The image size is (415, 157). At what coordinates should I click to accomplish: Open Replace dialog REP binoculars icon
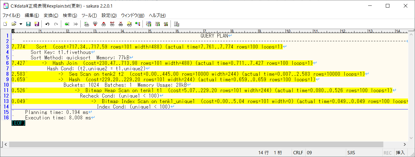pyautogui.click(x=112, y=24)
